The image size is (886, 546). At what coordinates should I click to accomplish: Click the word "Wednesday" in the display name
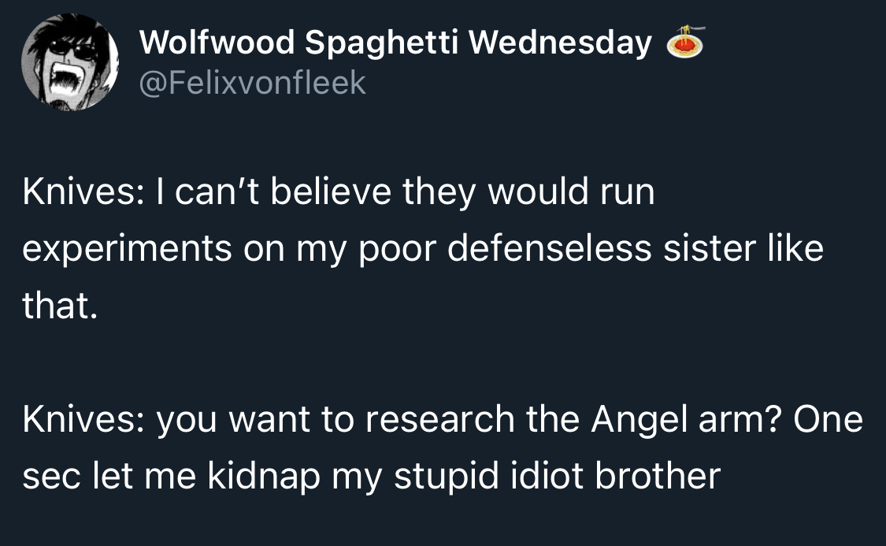(561, 43)
